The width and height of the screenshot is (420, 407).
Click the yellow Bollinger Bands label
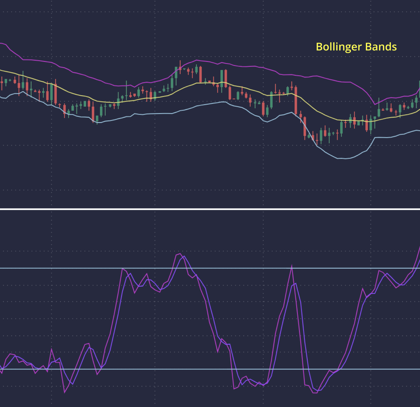click(x=356, y=47)
